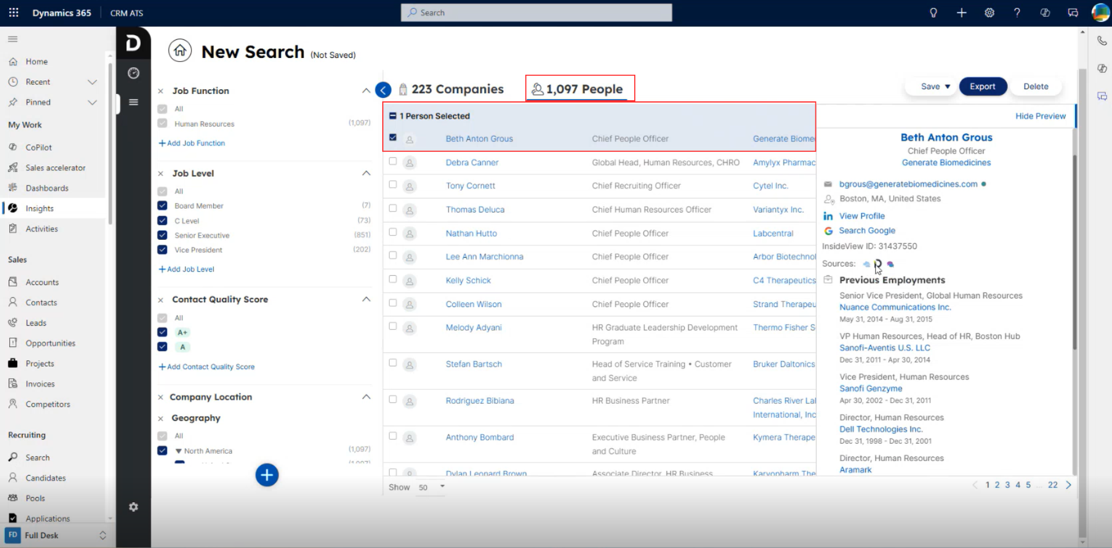Expand the Pinned navigation group
Viewport: 1112px width, 548px height.
[x=92, y=102]
